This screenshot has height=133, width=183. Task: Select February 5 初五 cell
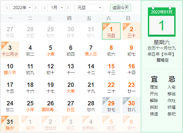pyautogui.click(x=111, y=124)
